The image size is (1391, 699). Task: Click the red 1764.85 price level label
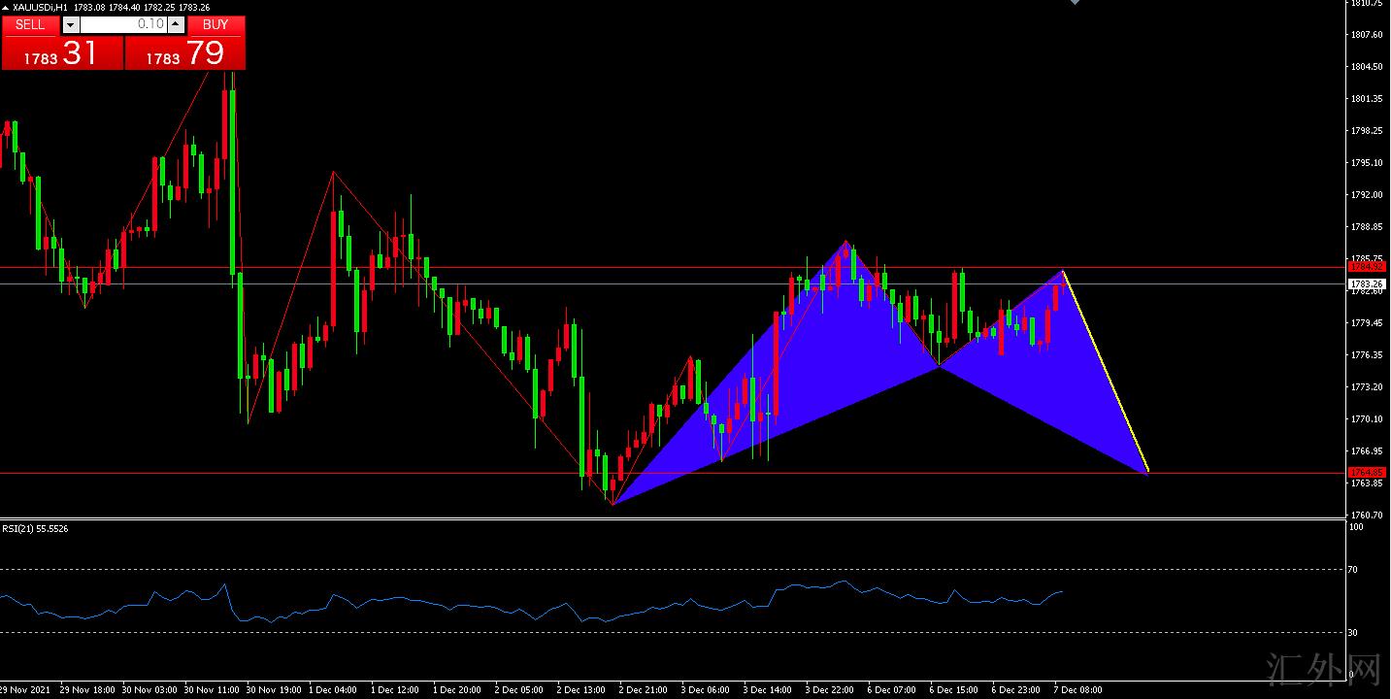pos(1367,473)
